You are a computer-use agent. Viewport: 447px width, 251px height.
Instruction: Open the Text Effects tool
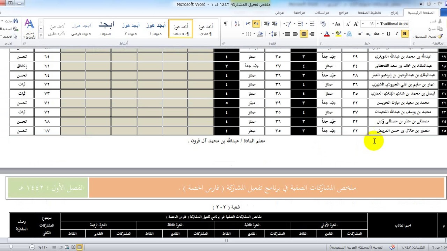click(349, 34)
